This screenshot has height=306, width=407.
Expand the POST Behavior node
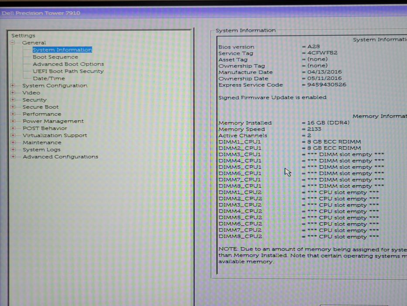13,128
